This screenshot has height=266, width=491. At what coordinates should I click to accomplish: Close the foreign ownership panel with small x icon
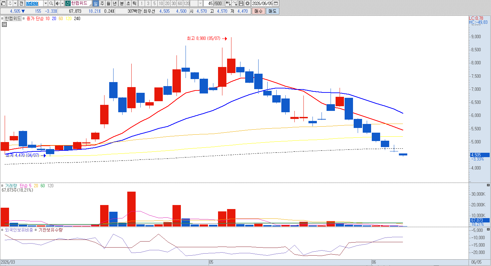point(488,229)
